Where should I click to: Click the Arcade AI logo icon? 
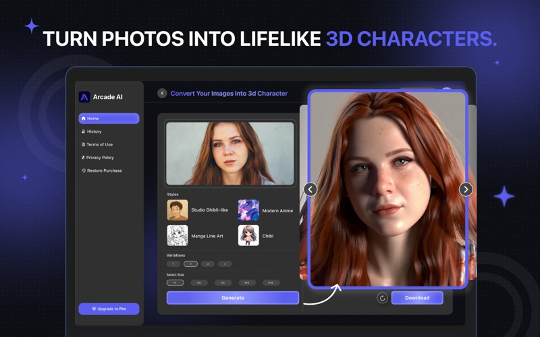(x=84, y=97)
